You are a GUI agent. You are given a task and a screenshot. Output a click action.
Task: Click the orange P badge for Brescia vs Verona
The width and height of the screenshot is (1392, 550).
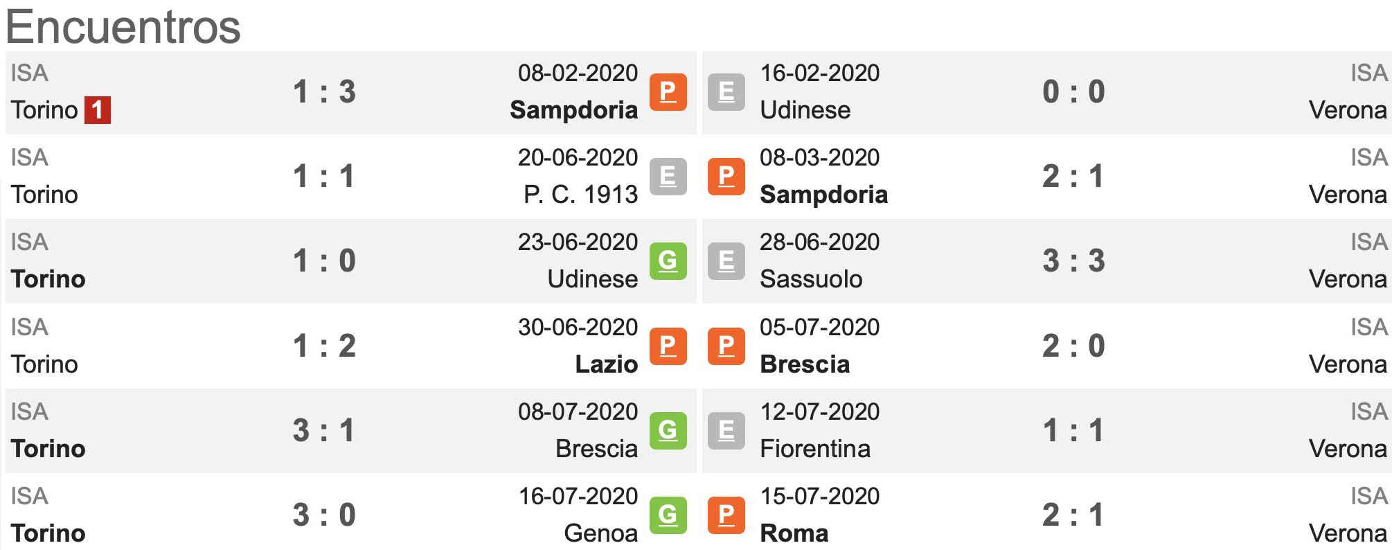pos(726,346)
